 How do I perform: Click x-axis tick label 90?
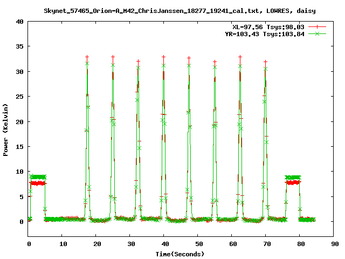point(335,244)
